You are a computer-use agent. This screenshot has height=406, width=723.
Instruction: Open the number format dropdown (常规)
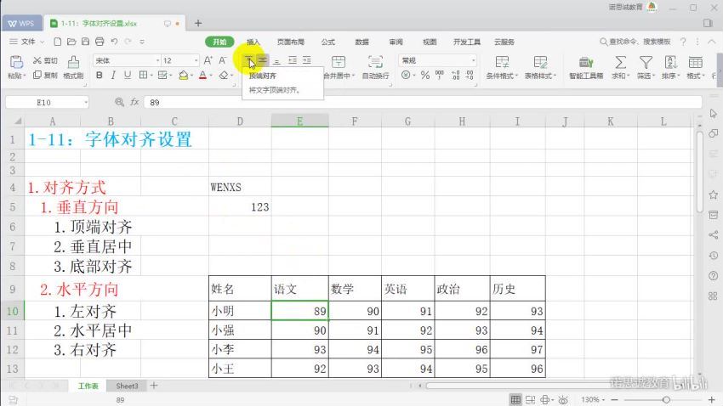point(473,60)
